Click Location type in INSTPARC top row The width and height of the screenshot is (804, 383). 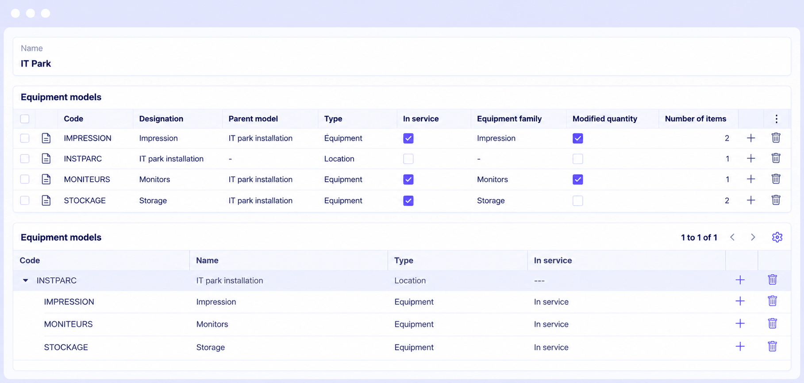(x=339, y=159)
